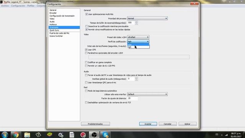This screenshot has height=138, width=245.
Task: Enable Permitir un valor de 61-120 FPS
Action: [86, 66]
